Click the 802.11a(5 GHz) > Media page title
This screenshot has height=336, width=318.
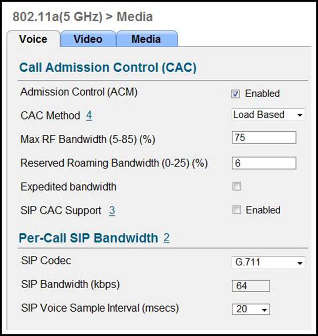[x=82, y=17]
